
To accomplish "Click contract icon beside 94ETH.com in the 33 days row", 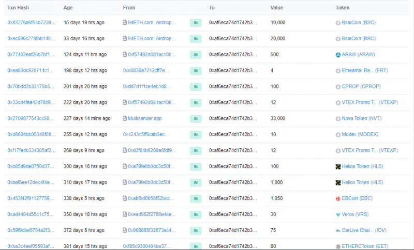I will 125,38.
